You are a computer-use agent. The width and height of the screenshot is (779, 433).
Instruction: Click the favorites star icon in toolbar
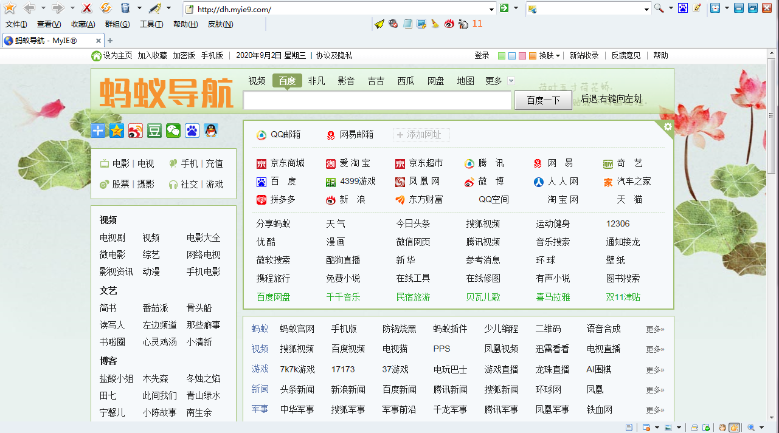(x=10, y=8)
